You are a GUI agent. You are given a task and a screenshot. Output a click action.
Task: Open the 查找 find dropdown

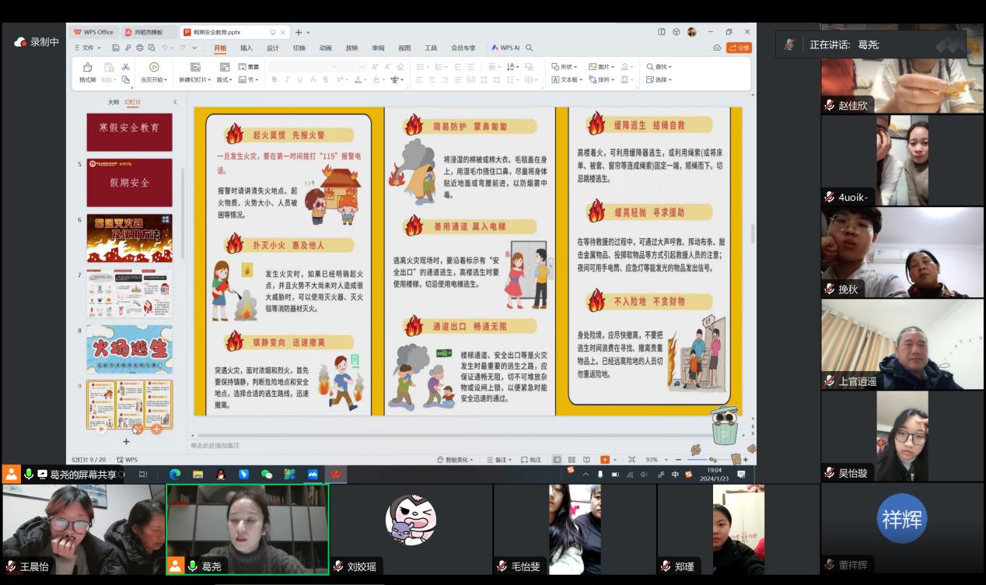click(659, 67)
